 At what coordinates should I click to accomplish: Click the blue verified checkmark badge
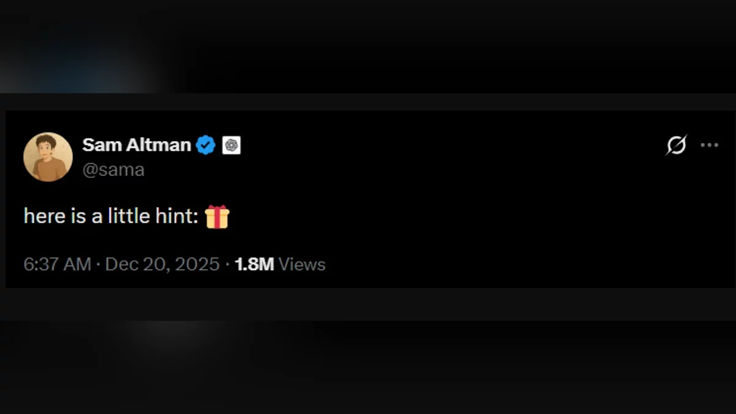pos(205,145)
